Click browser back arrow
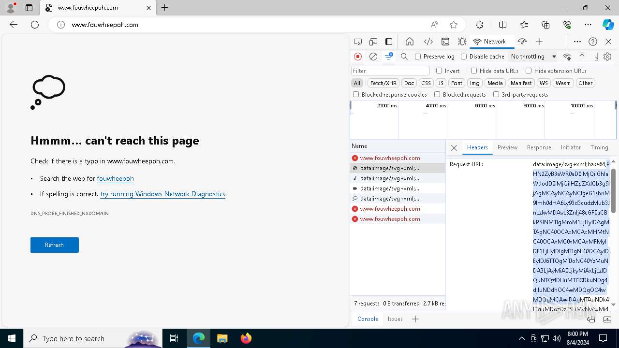This screenshot has height=348, width=619. 14,25
